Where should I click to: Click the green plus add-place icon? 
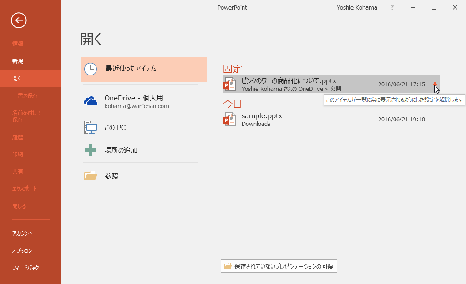tap(91, 150)
